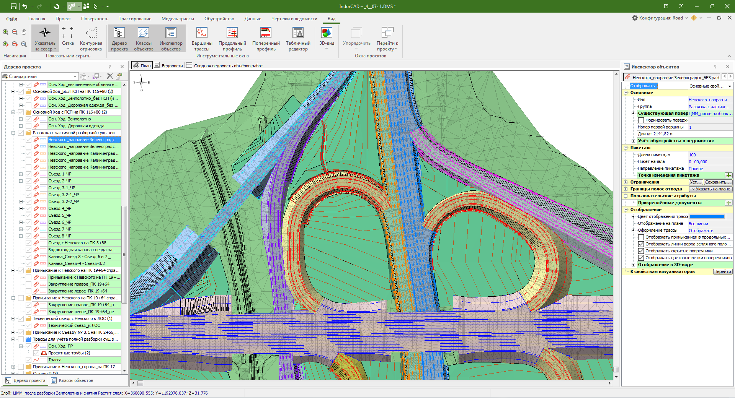Enable Формировать поверхность checkbox
The width and height of the screenshot is (735, 398).
(x=641, y=120)
